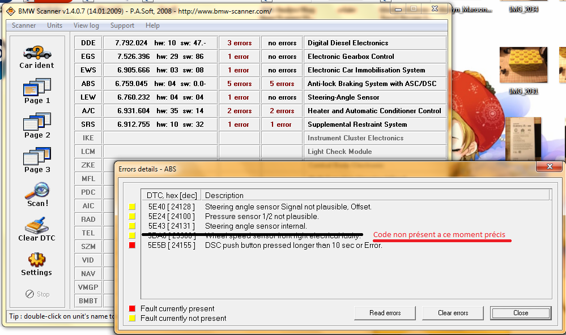
Task: Select RAD unit button
Action: pos(88,219)
